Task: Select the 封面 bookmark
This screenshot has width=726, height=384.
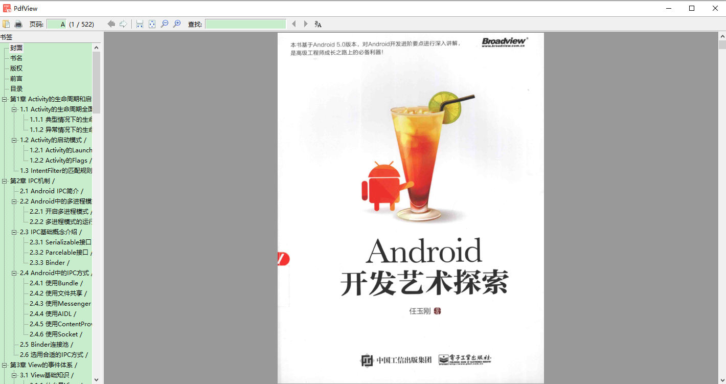Action: coord(16,48)
